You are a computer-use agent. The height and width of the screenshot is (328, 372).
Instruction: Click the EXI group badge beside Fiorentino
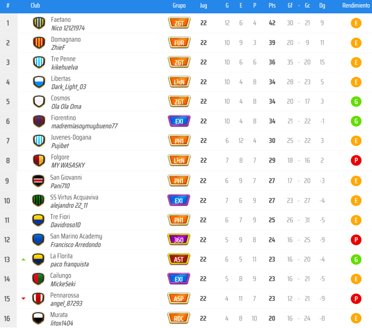(179, 121)
